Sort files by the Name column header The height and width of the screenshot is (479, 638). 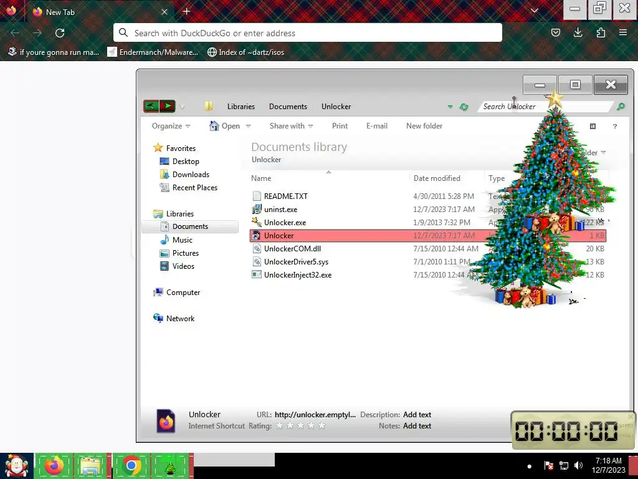(261, 178)
